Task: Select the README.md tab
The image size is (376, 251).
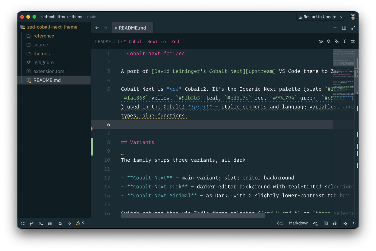Action: (x=133, y=28)
